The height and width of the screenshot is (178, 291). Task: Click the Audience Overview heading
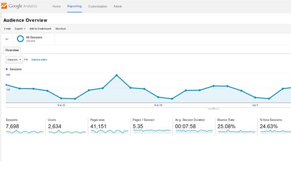25,20
